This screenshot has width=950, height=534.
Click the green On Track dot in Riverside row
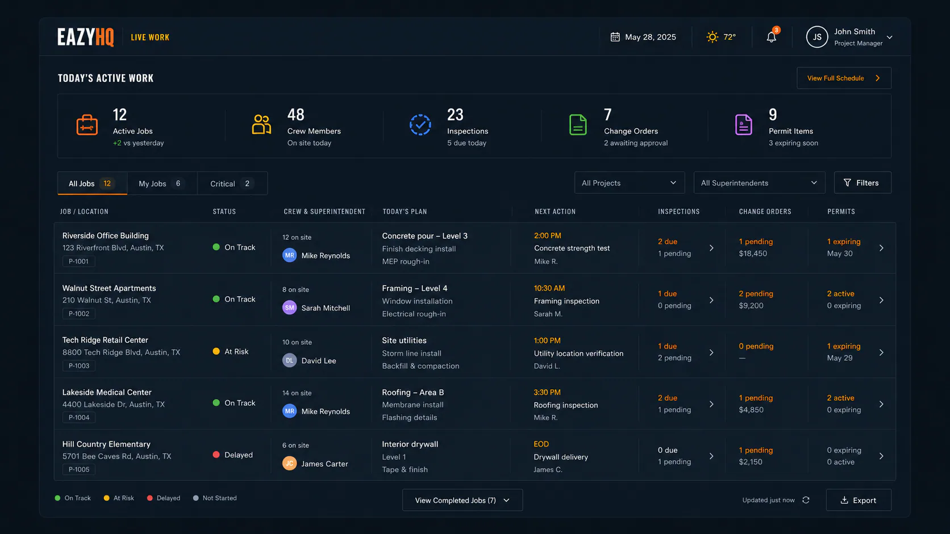pos(216,247)
